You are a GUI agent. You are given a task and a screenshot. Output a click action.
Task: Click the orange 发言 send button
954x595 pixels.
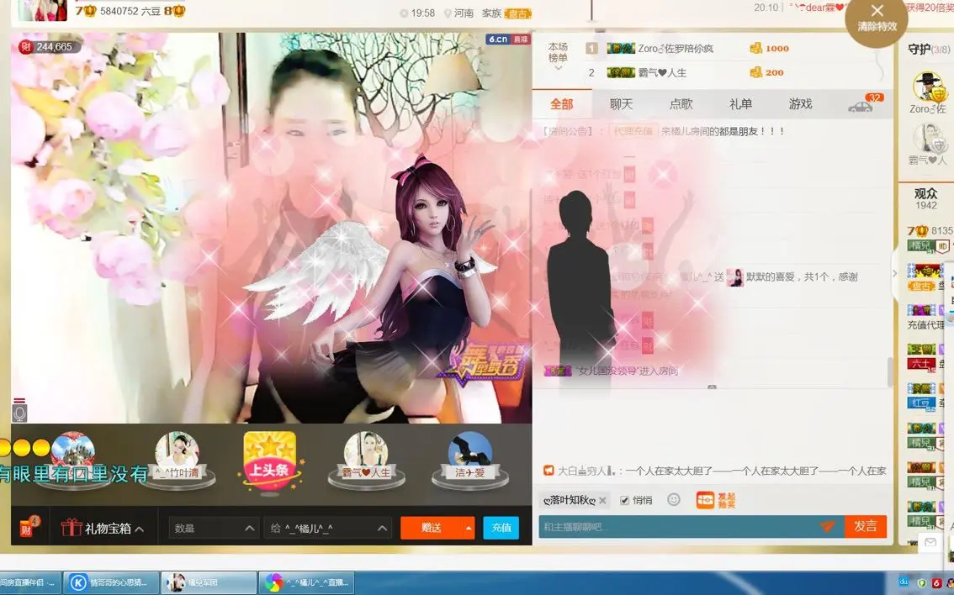click(865, 526)
